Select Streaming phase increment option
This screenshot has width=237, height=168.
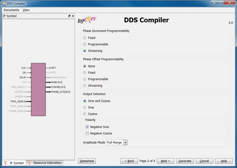[x=85, y=51]
